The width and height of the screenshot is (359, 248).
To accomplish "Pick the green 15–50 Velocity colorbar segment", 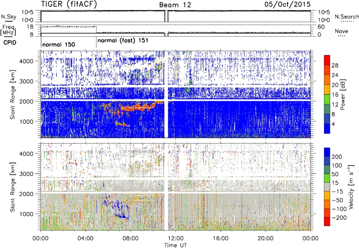I will [x=327, y=178].
